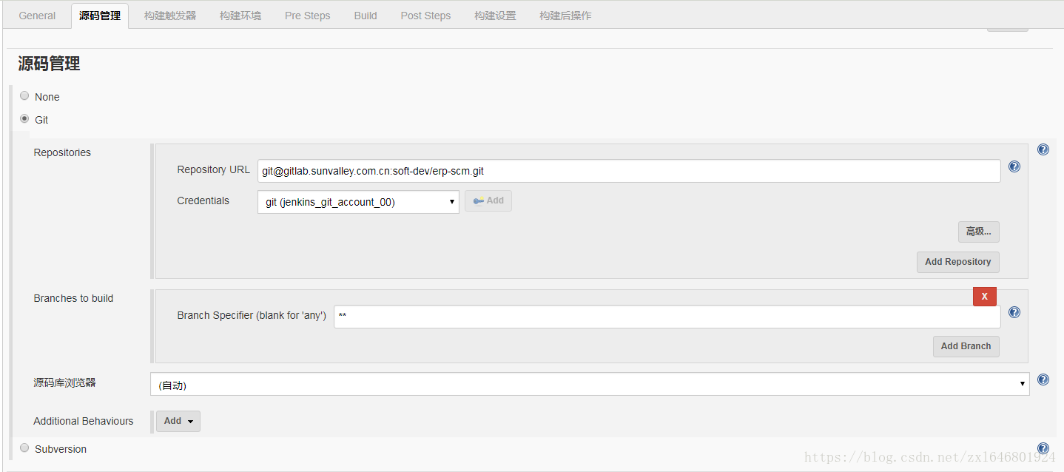Delete the branch with the red X button
Image resolution: width=1064 pixels, height=472 pixels.
(x=984, y=296)
